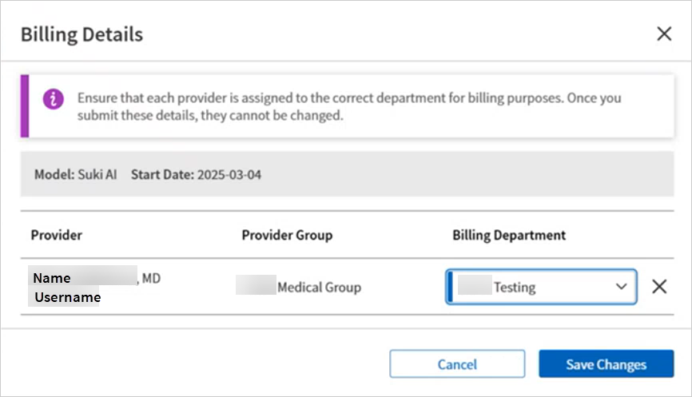Select the provider Name MD cell
This screenshot has width=692, height=397.
pos(96,278)
